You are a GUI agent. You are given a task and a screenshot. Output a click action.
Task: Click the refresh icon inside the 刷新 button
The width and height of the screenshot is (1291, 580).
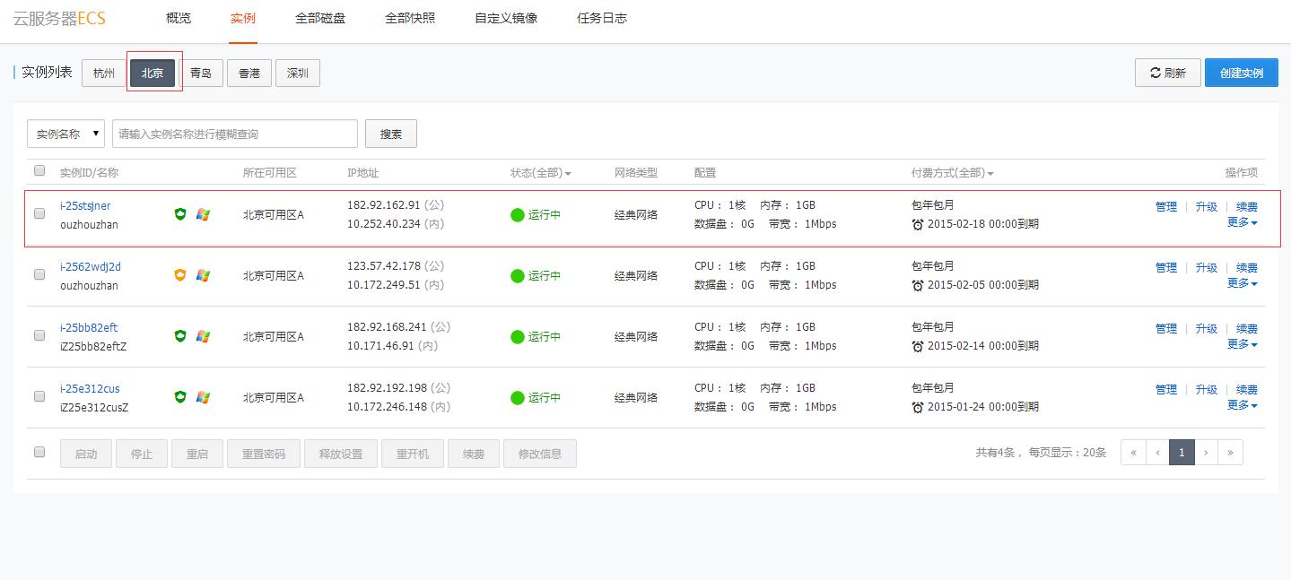(x=1153, y=74)
